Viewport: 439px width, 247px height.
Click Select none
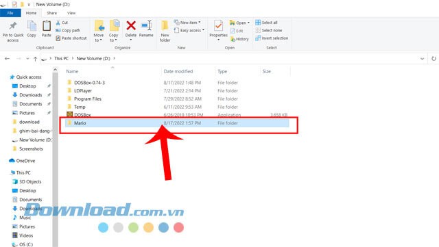(x=269, y=30)
